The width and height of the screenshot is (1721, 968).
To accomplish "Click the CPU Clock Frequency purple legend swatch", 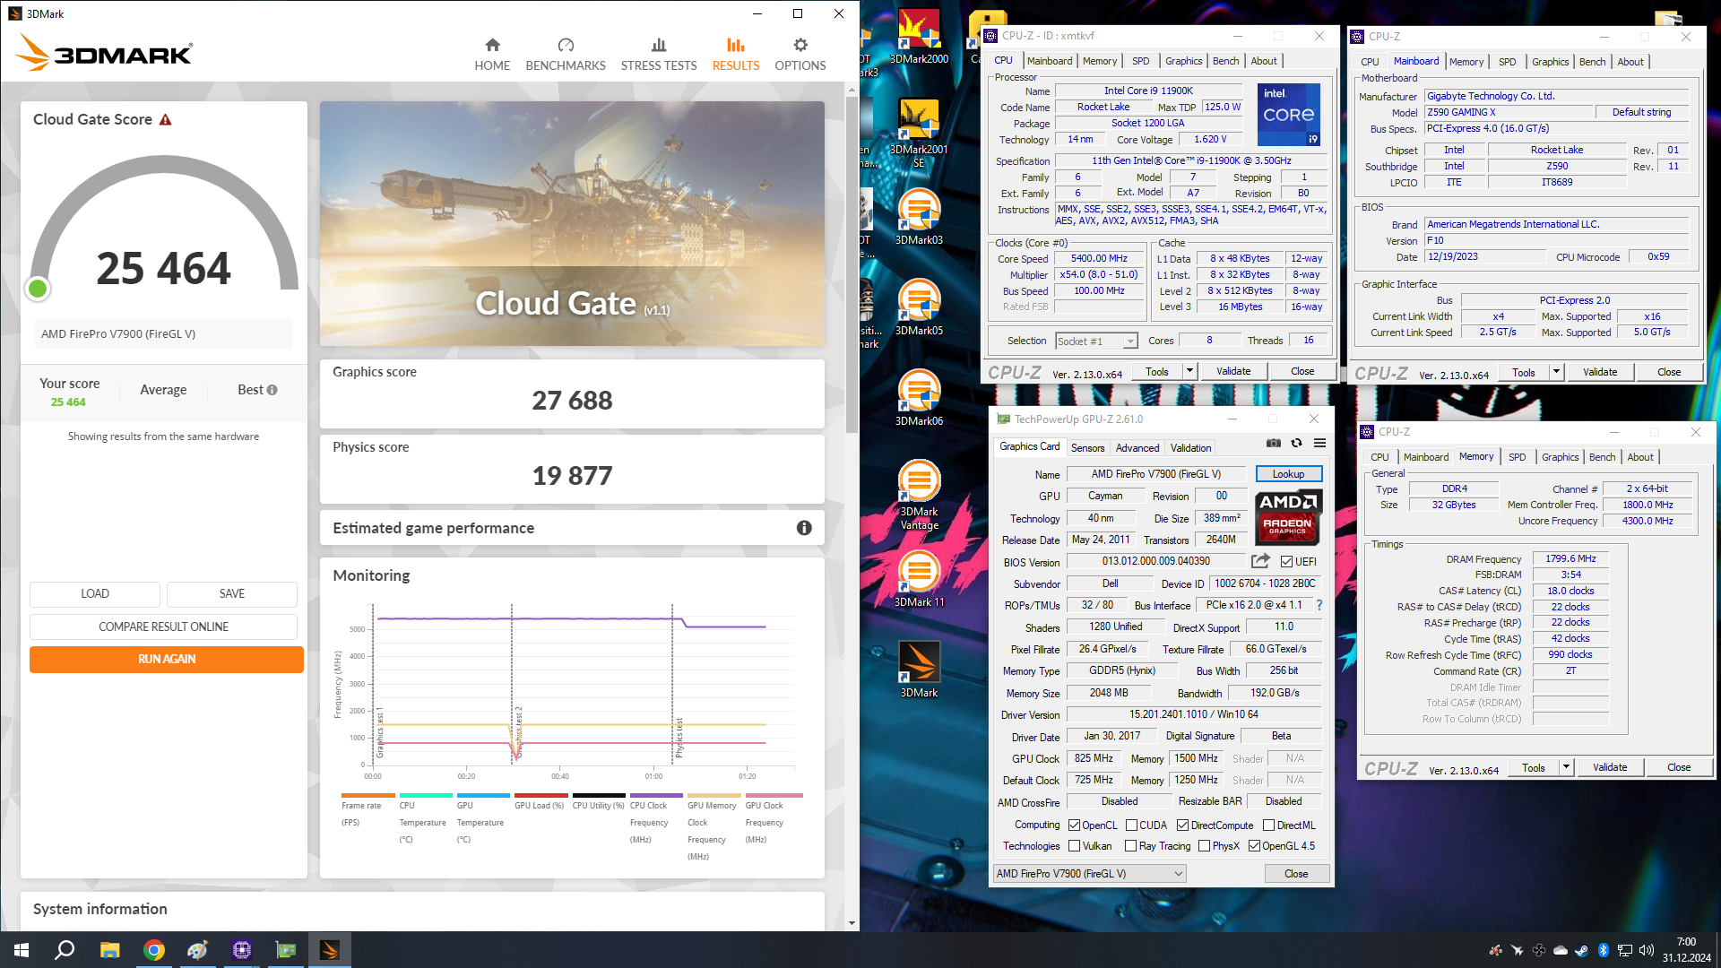I will (655, 795).
